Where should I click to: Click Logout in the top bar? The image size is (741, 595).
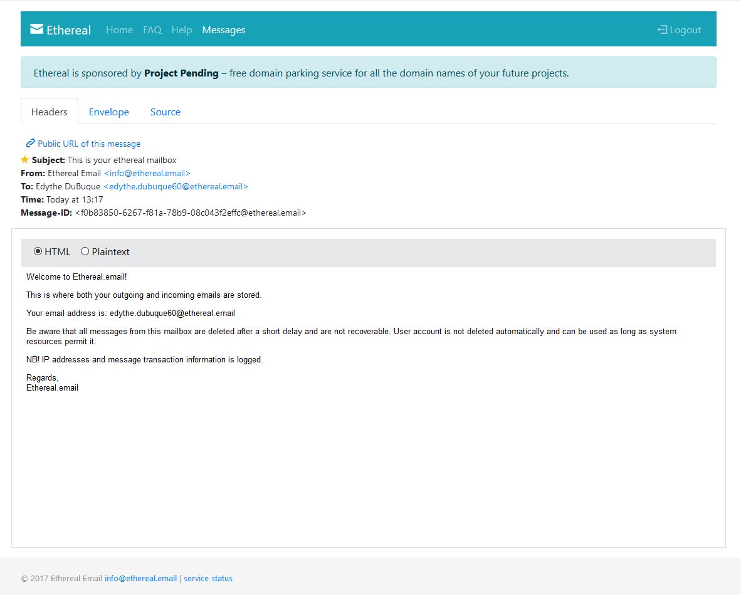click(x=684, y=29)
